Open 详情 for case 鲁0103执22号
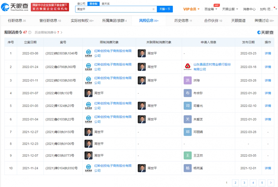 [x=268, y=119]
